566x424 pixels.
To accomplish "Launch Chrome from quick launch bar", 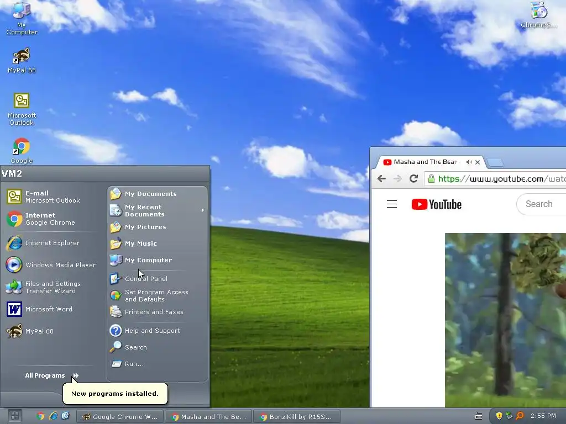I will 40,416.
